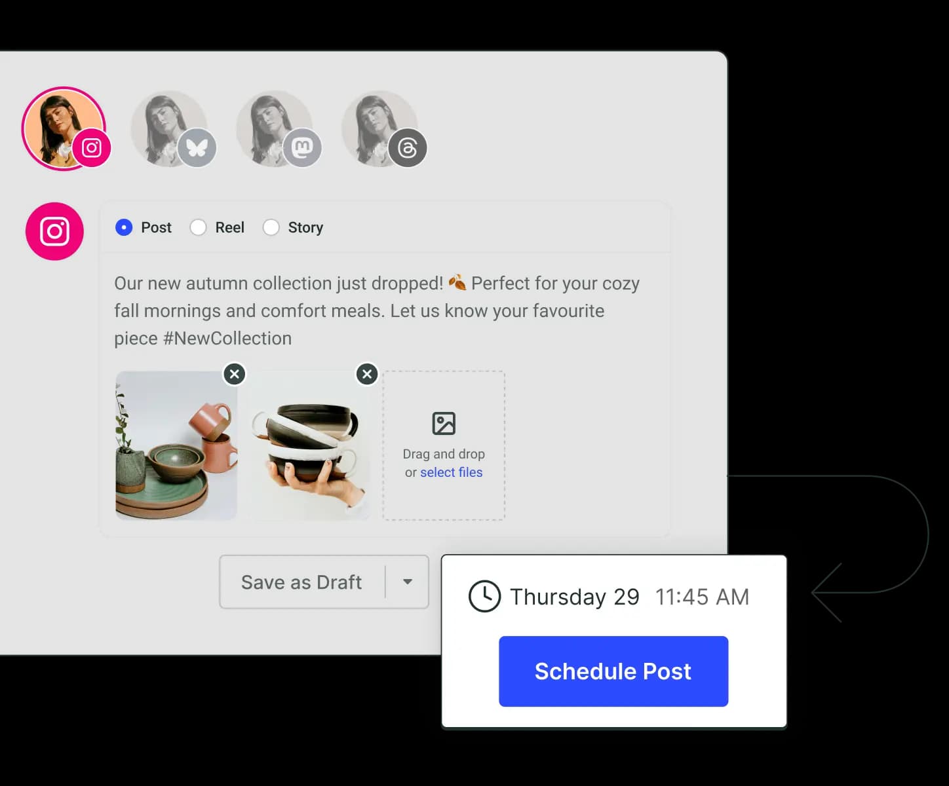Viewport: 949px width, 786px height.
Task: Click the clock icon beside the schedule time
Action: click(484, 596)
